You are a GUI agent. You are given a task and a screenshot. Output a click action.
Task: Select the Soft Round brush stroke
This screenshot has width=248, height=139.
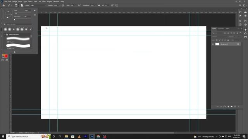[x=18, y=39]
